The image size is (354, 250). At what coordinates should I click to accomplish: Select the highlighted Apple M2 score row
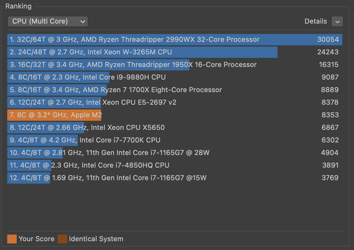(x=56, y=115)
